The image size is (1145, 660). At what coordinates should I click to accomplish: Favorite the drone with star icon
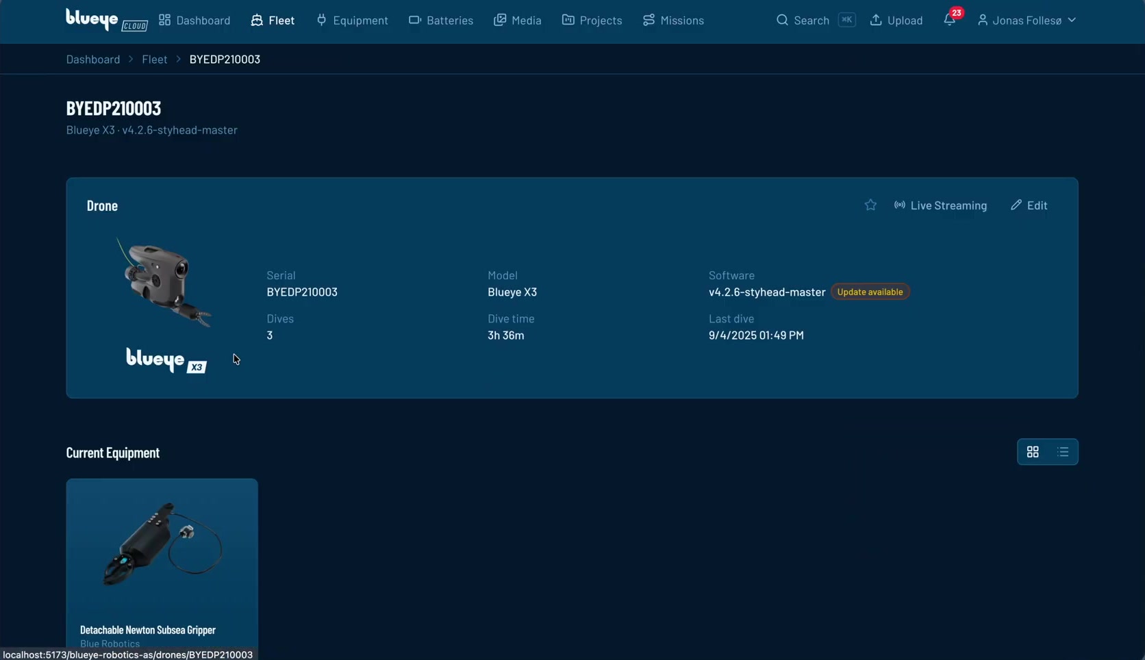click(870, 205)
